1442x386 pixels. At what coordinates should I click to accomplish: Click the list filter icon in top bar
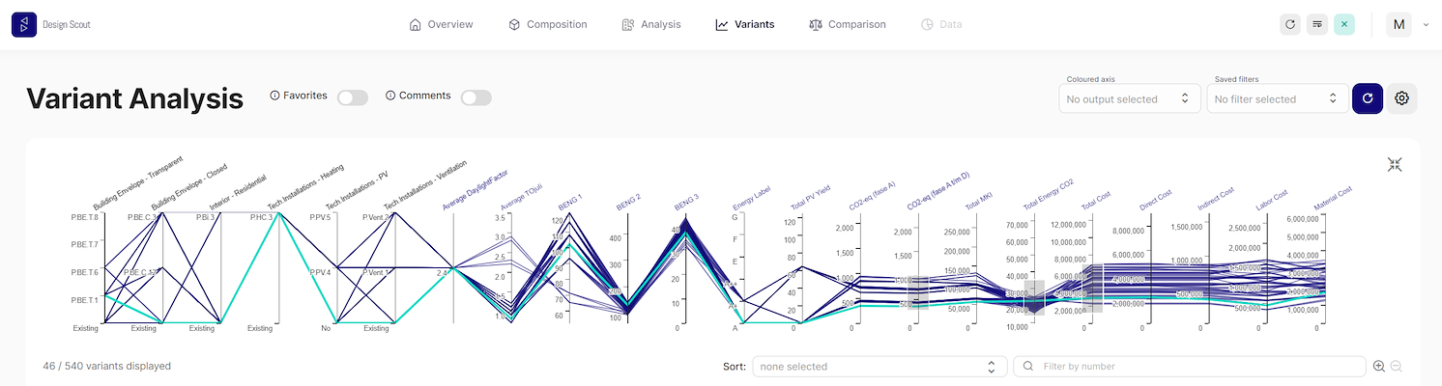click(x=1316, y=24)
